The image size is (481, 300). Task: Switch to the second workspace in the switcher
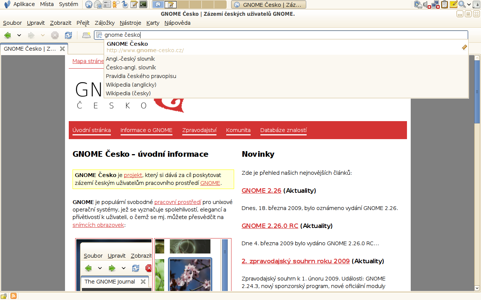[x=170, y=4]
